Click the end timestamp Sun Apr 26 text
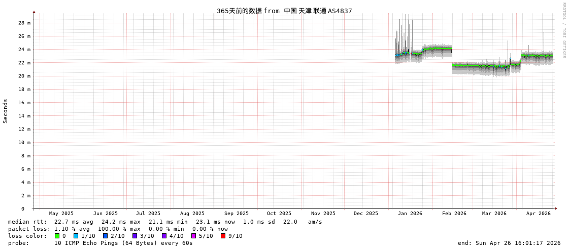This screenshot has width=569, height=250. tap(509, 243)
